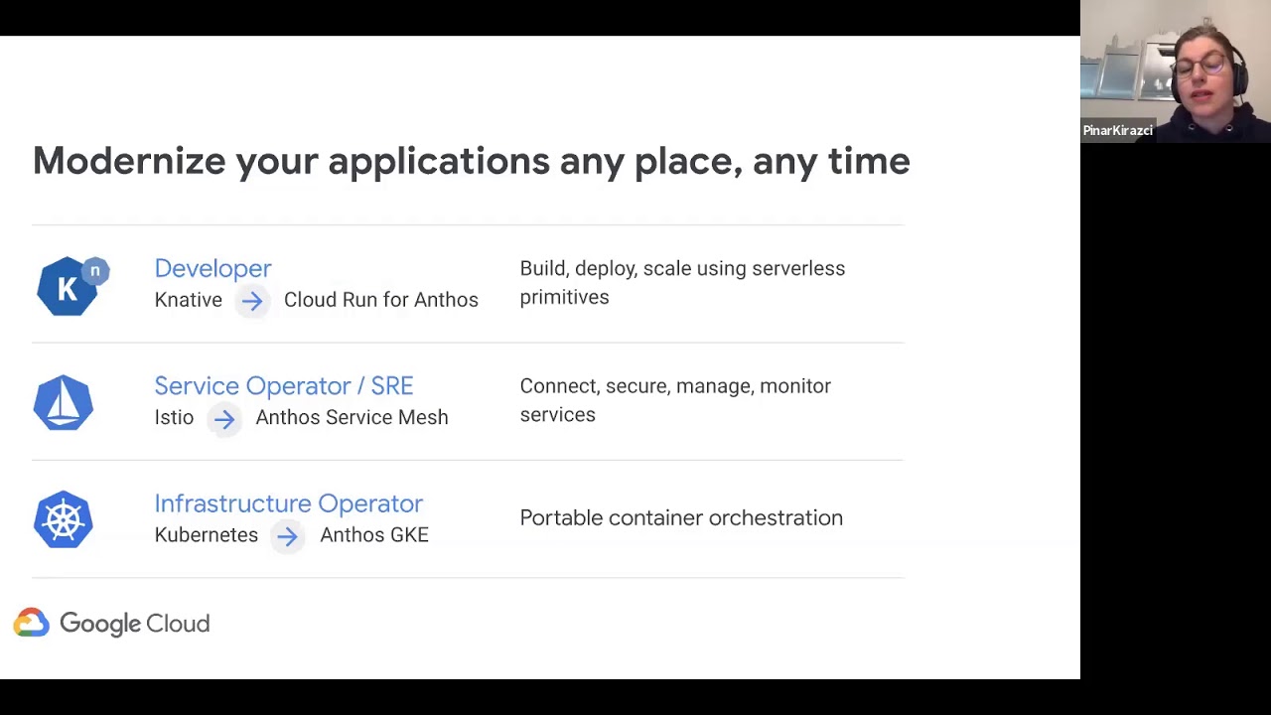Click the PinarKirazci name label
1271x715 pixels.
click(x=1118, y=131)
